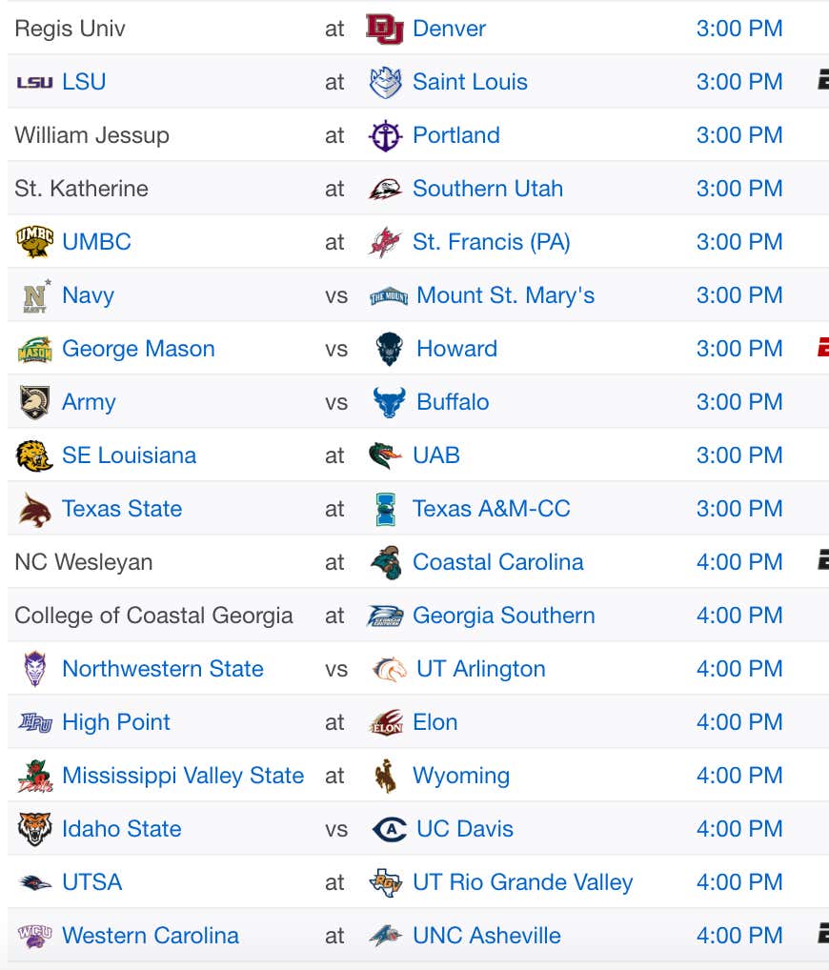Click the Coastal Carolina rooster logo
This screenshot has height=970, width=829.
click(385, 562)
